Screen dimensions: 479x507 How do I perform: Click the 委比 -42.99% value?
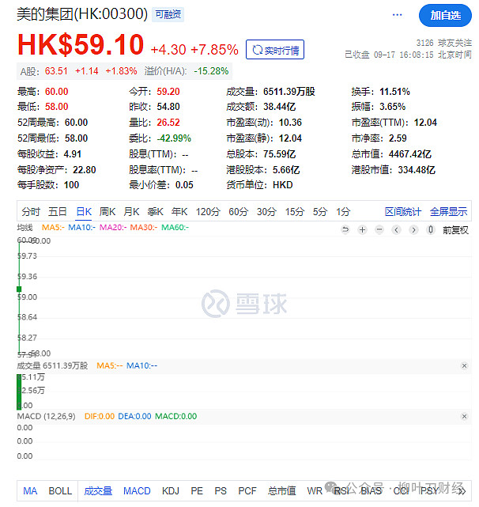[x=174, y=138]
